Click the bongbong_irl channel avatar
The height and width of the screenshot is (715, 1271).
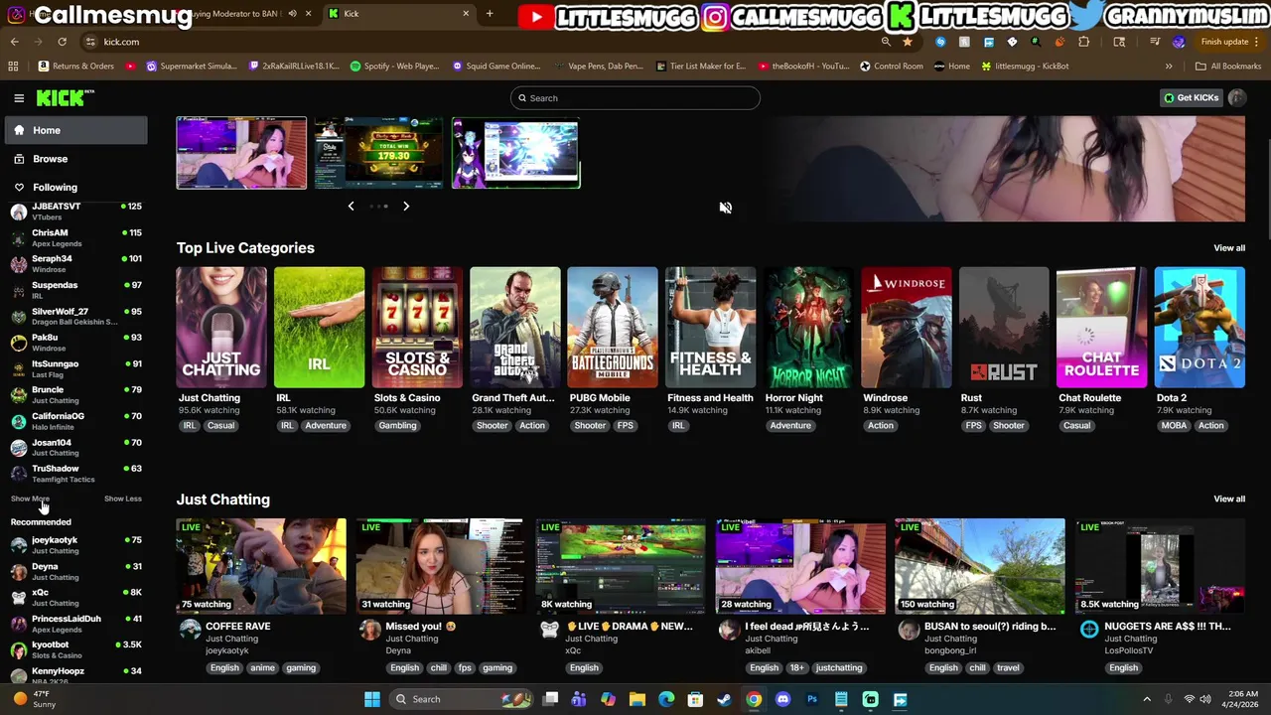tap(909, 629)
